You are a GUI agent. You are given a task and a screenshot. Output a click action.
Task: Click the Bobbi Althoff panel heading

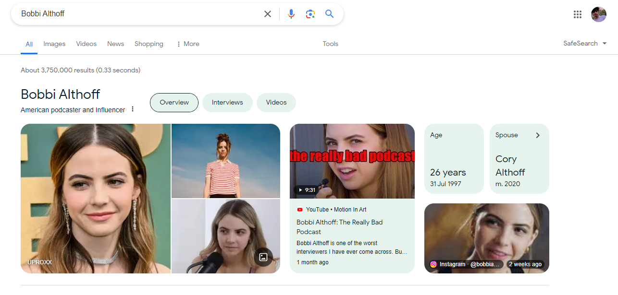[61, 94]
